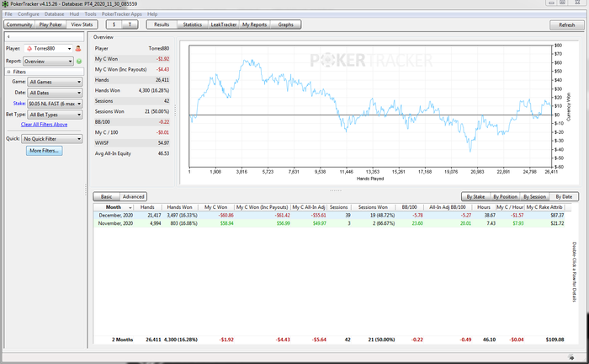Viewport: 589px width, 364px height.
Task: Select the November, 2020 row
Action: tap(329, 223)
